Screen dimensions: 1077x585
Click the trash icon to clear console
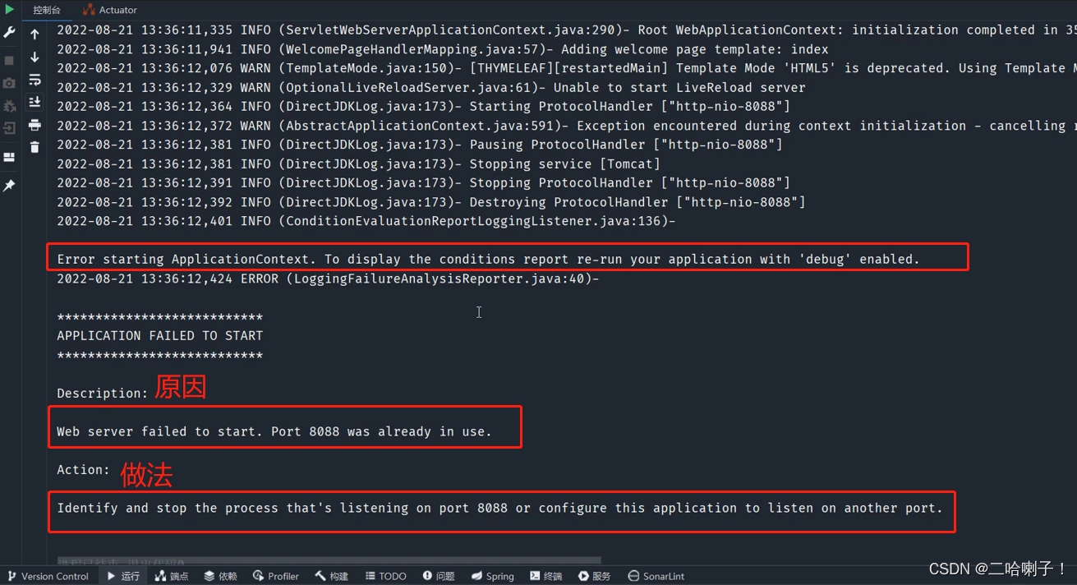[x=35, y=147]
